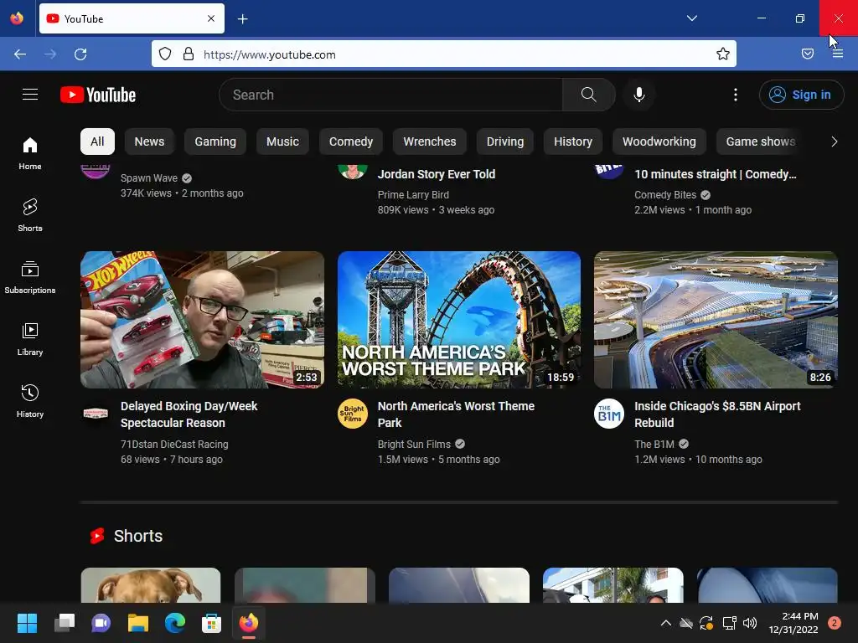Viewport: 858px width, 643px height.
Task: Show more category chips with the right arrow
Action: coord(834,141)
